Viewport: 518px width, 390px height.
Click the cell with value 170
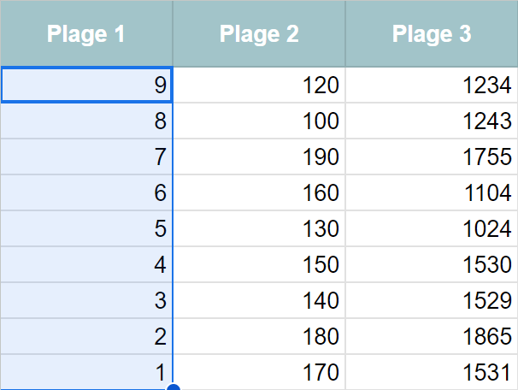tap(259, 372)
